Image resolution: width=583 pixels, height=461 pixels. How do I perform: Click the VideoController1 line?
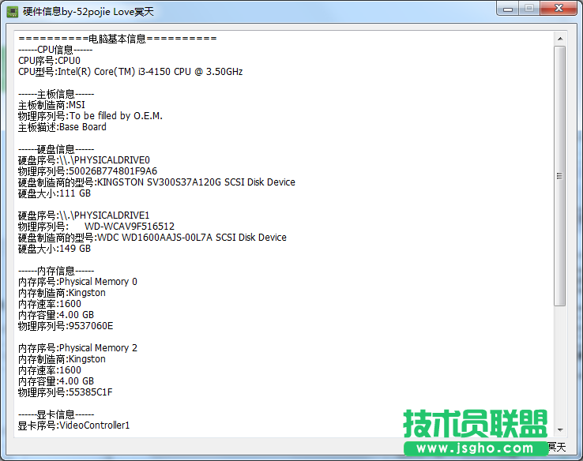(x=73, y=425)
